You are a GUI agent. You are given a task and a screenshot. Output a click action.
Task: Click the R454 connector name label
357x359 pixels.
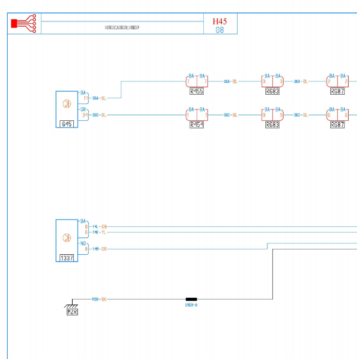coord(197,125)
